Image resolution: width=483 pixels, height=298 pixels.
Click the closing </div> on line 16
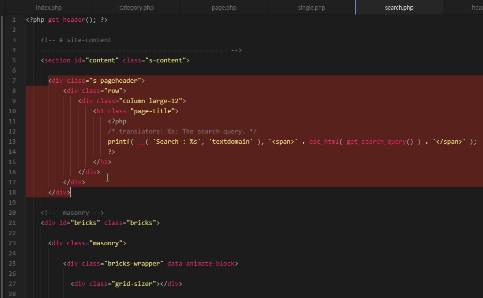coord(89,172)
